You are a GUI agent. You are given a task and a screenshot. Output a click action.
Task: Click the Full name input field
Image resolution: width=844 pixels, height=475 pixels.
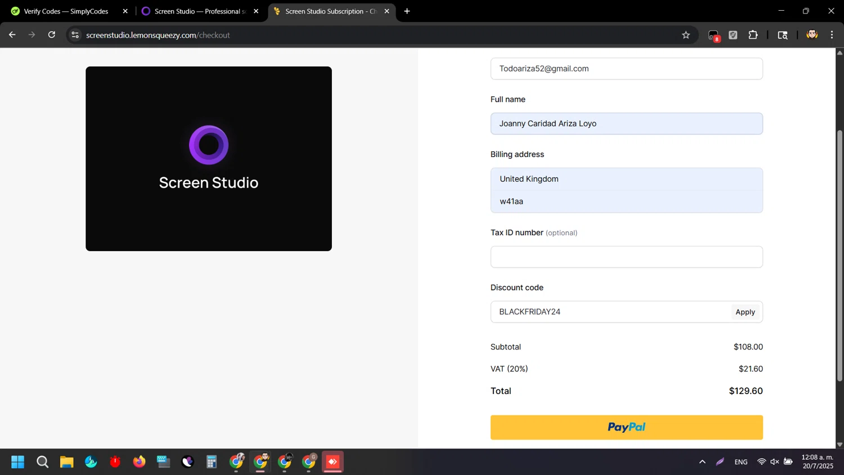[x=626, y=124]
